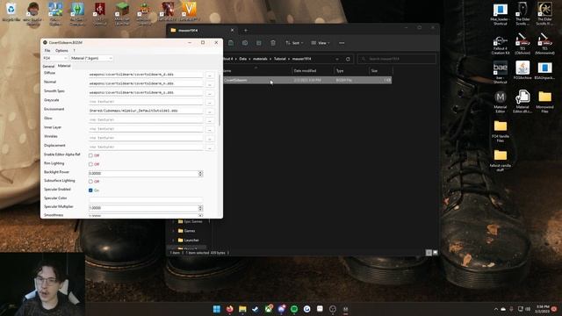Add a new tab in File Explorer
Image resolution: width=562 pixels, height=316 pixels.
pyautogui.click(x=246, y=31)
